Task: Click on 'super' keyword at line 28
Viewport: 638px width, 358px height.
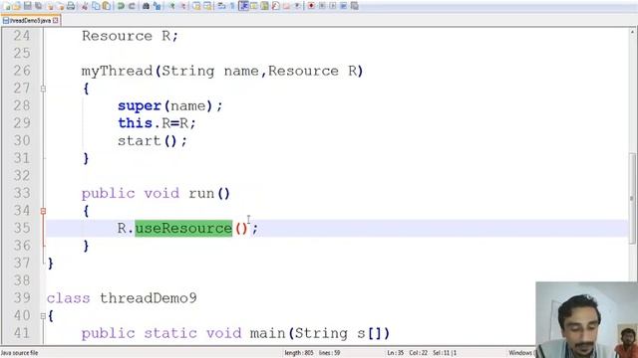Action: point(140,106)
